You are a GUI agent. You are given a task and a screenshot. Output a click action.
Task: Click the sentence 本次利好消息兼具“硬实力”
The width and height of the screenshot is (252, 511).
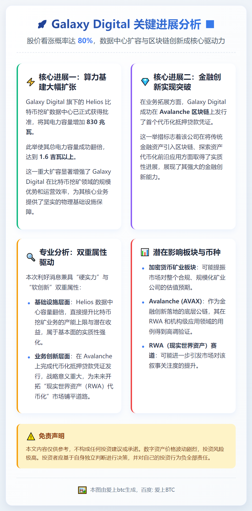click(x=67, y=282)
